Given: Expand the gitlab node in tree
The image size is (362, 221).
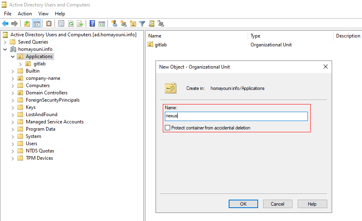Looking at the screenshot, I should pyautogui.click(x=20, y=64).
